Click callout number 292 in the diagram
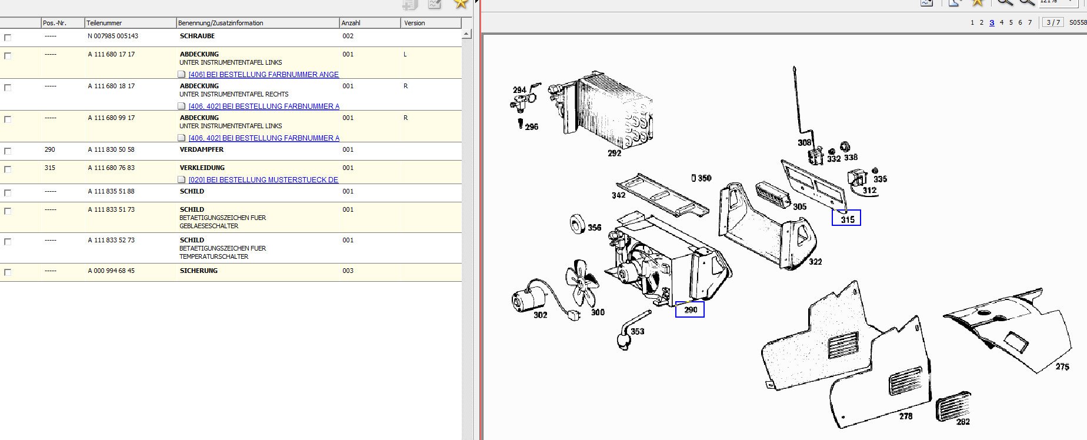Image resolution: width=1087 pixels, height=440 pixels. point(614,153)
